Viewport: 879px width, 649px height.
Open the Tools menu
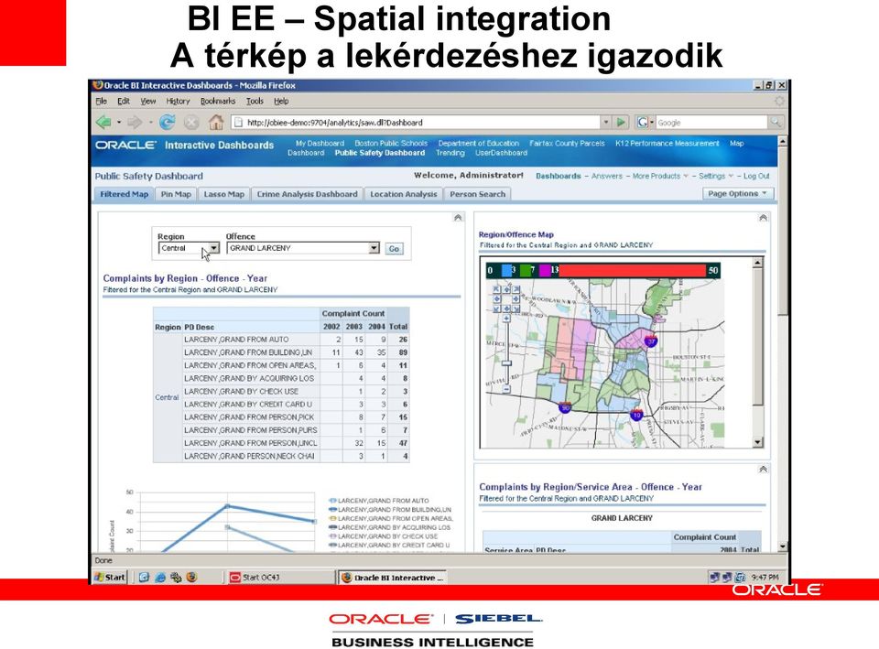tap(255, 102)
